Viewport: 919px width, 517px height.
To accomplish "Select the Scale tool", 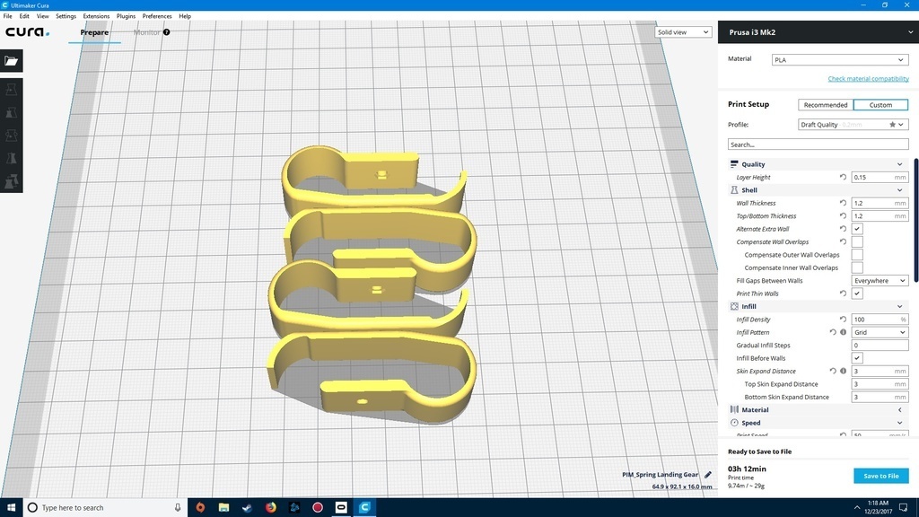I will pyautogui.click(x=12, y=112).
